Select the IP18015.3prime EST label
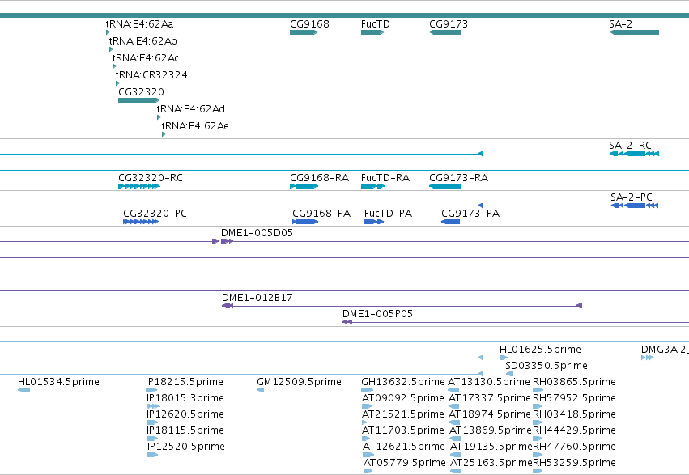689x475 pixels. click(x=185, y=398)
